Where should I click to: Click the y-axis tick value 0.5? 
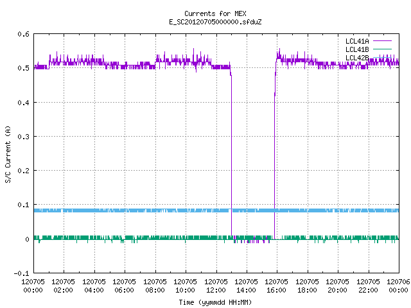point(23,68)
